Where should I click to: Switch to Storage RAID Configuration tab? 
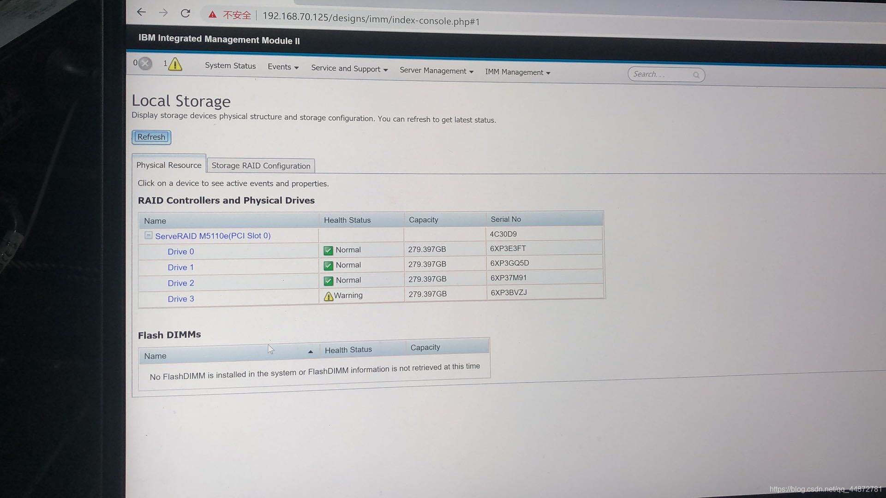[261, 166]
